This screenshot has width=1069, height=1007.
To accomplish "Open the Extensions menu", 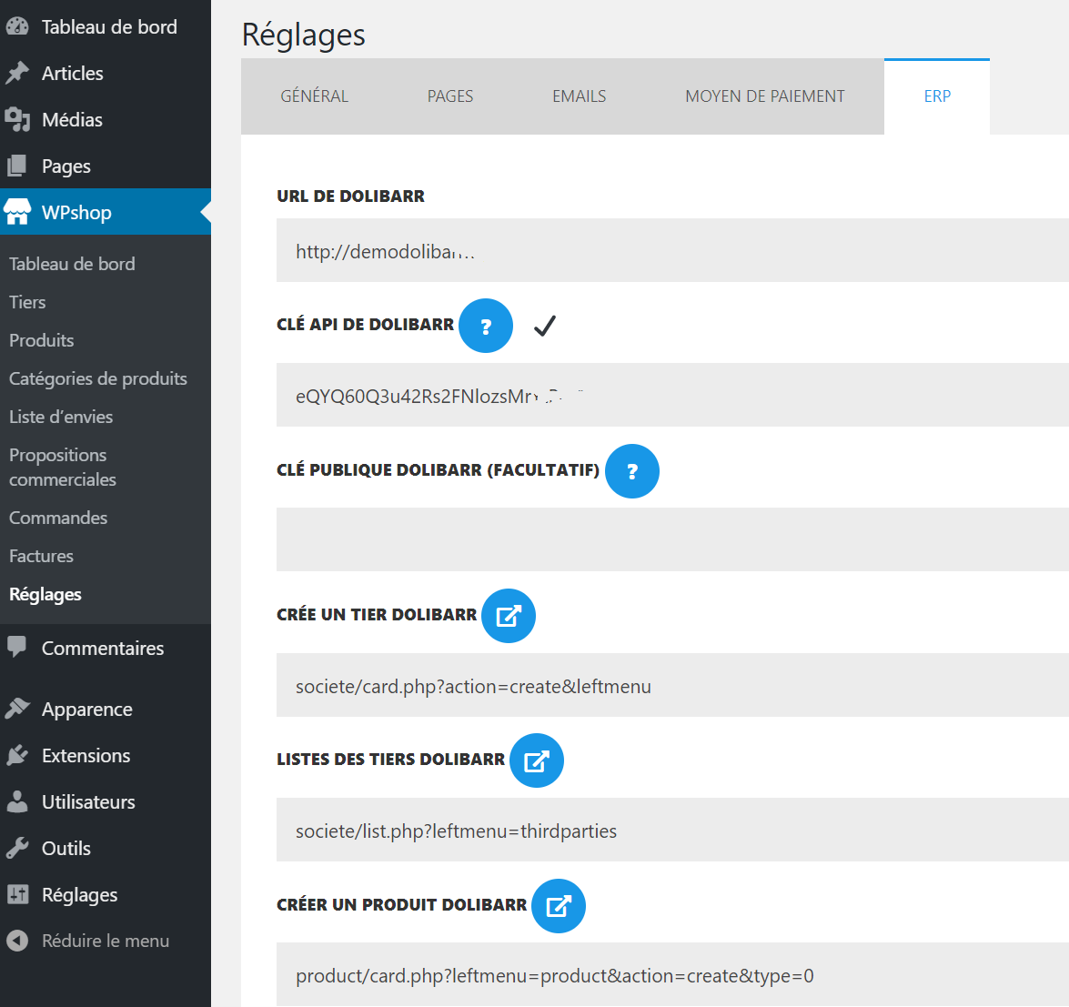I will [x=86, y=755].
